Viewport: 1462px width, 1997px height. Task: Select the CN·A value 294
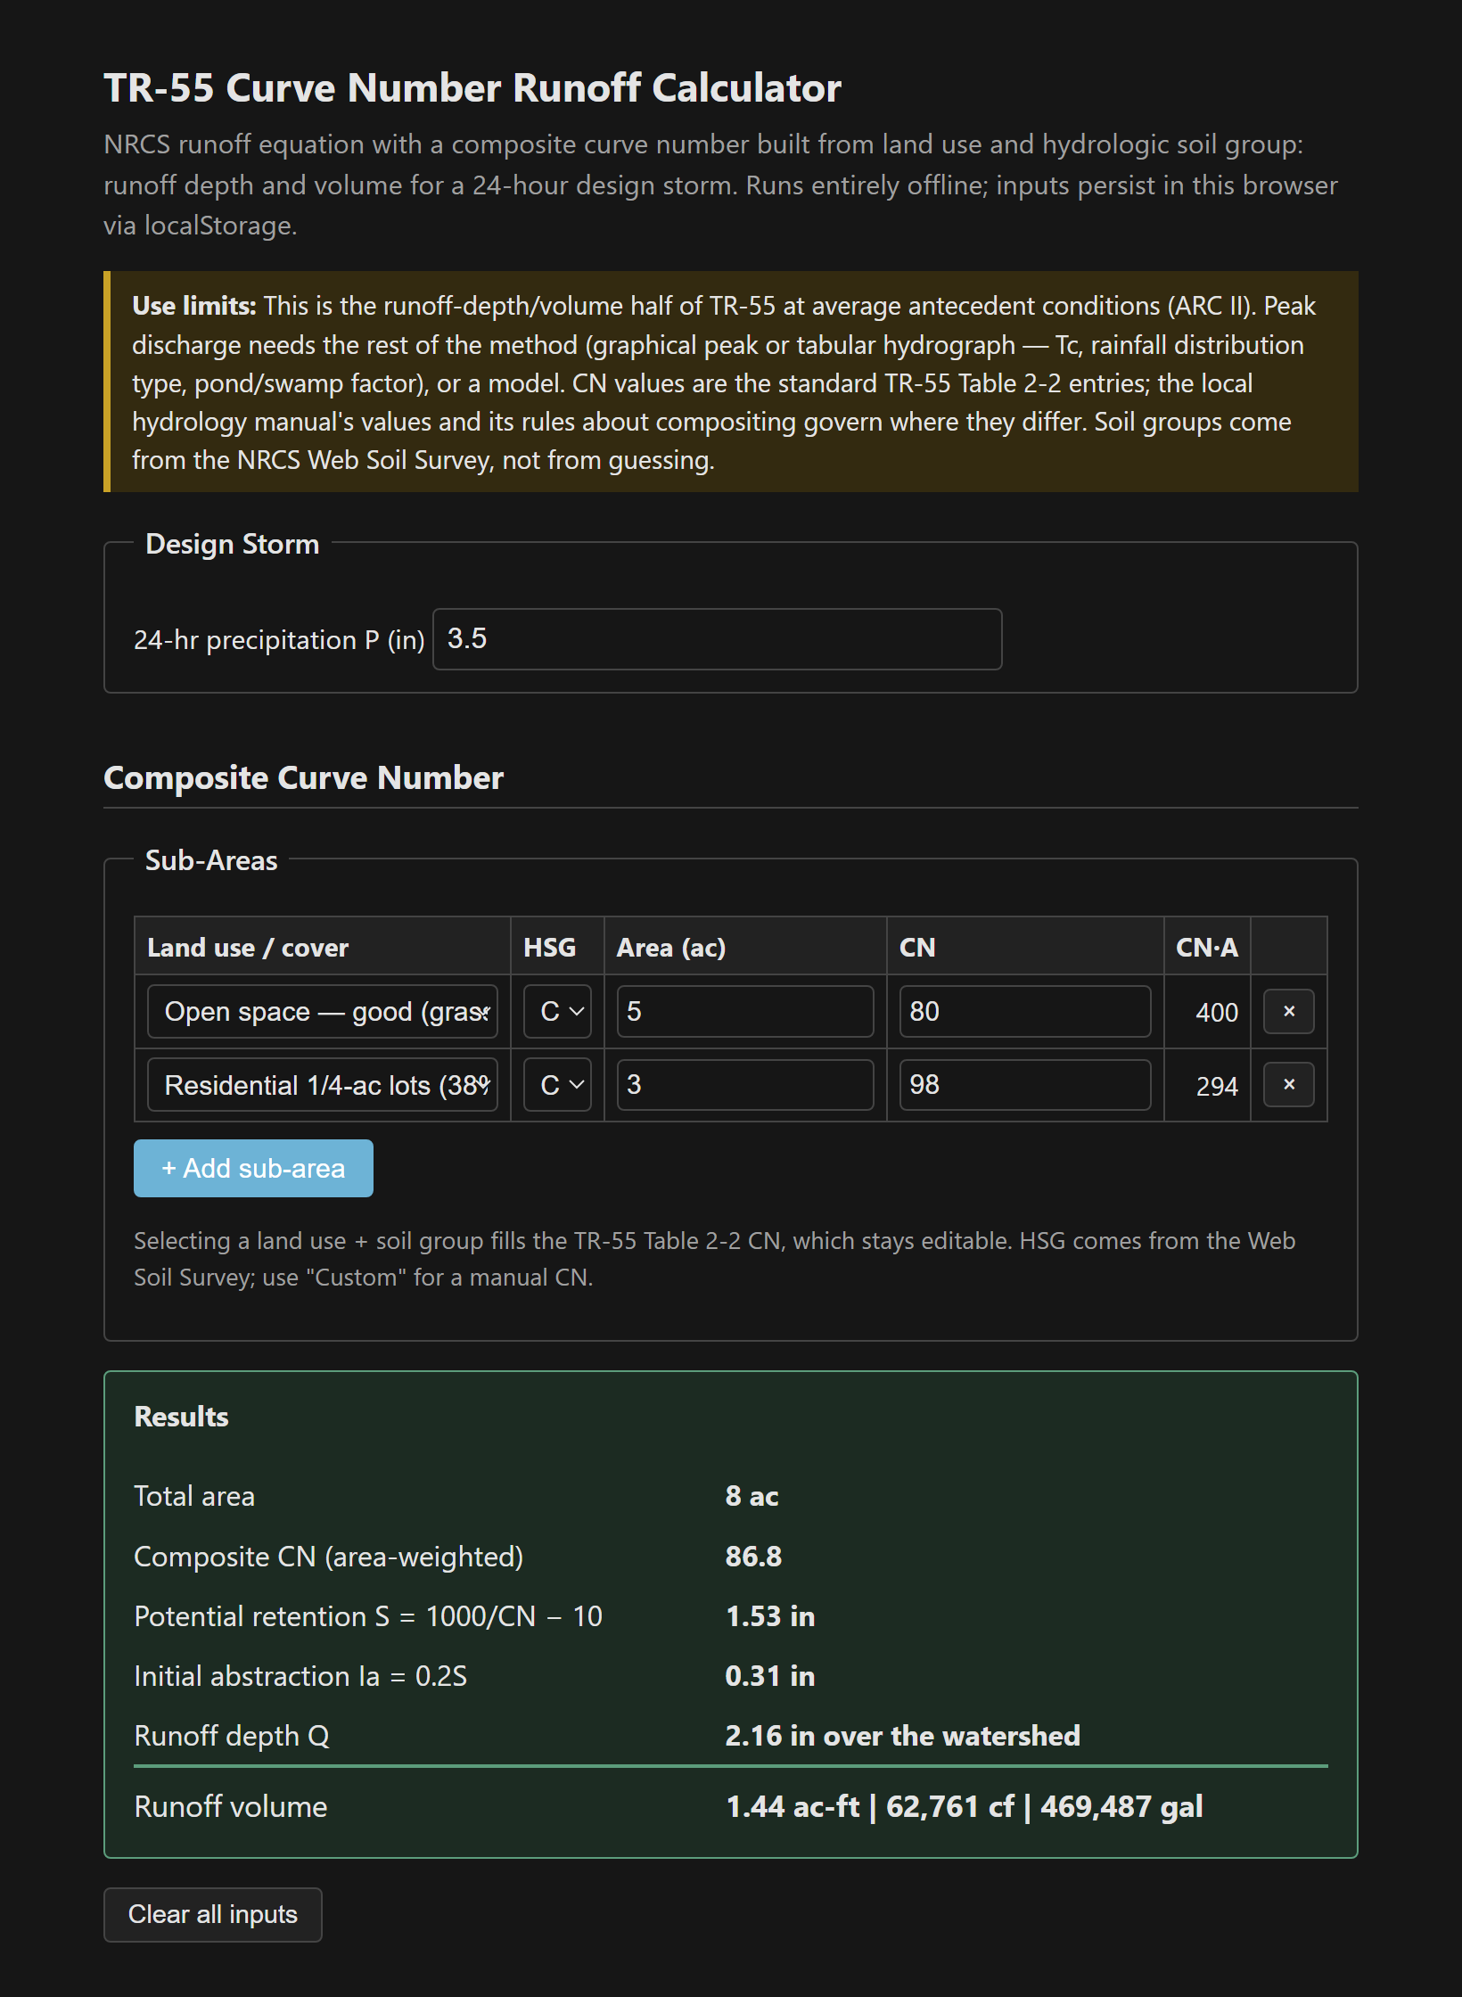(x=1217, y=1086)
